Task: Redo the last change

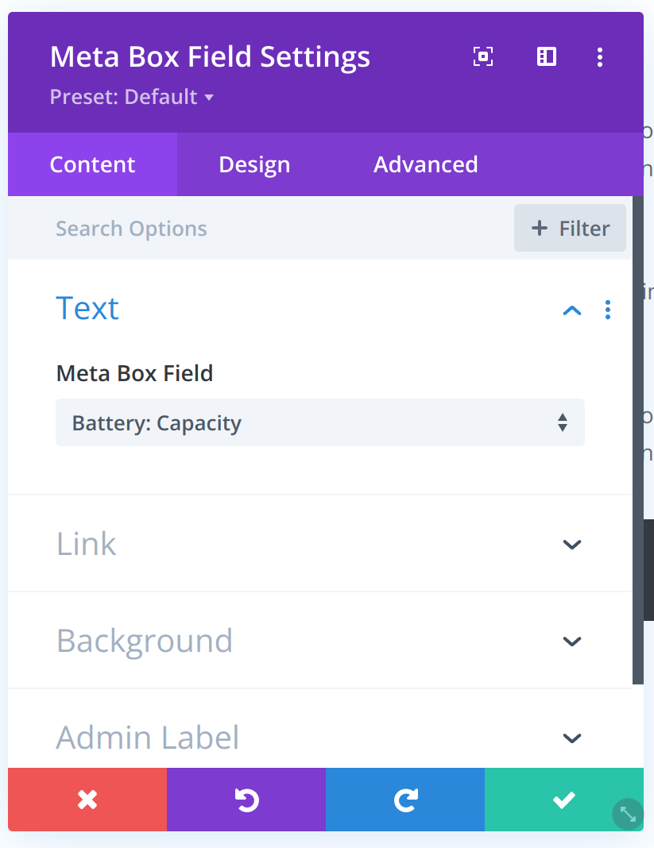Action: pyautogui.click(x=405, y=800)
